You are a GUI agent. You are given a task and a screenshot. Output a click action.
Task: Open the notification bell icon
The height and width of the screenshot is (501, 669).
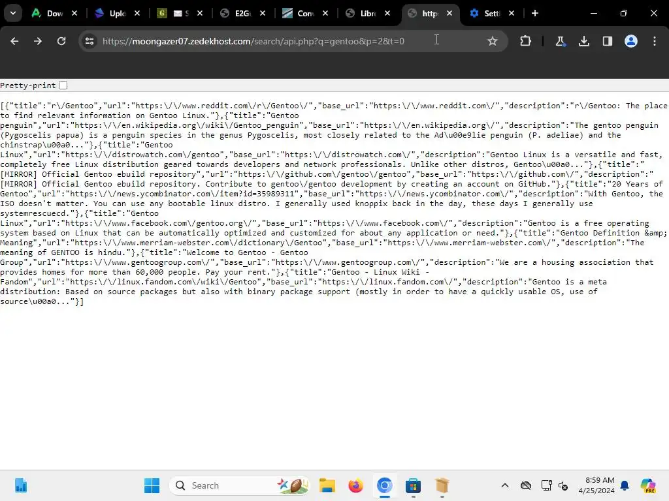click(x=625, y=485)
